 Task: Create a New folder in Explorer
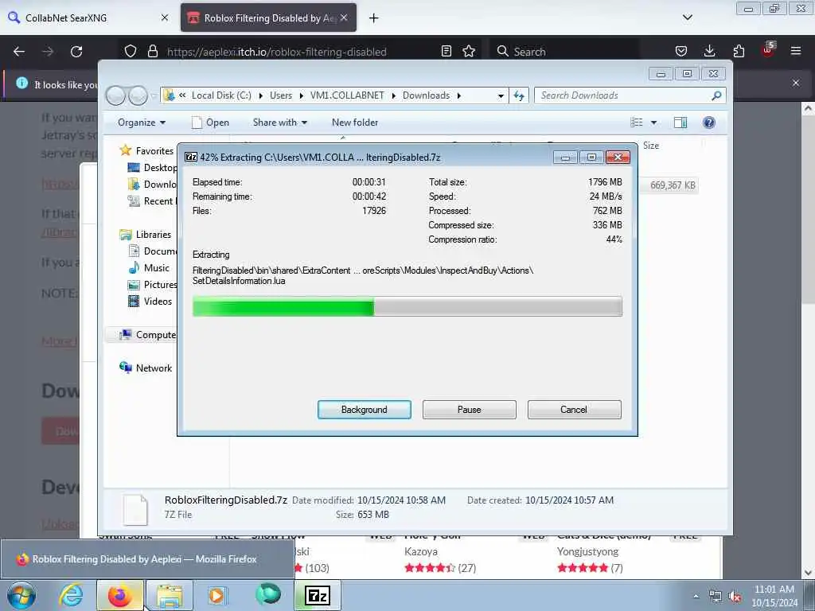point(355,123)
